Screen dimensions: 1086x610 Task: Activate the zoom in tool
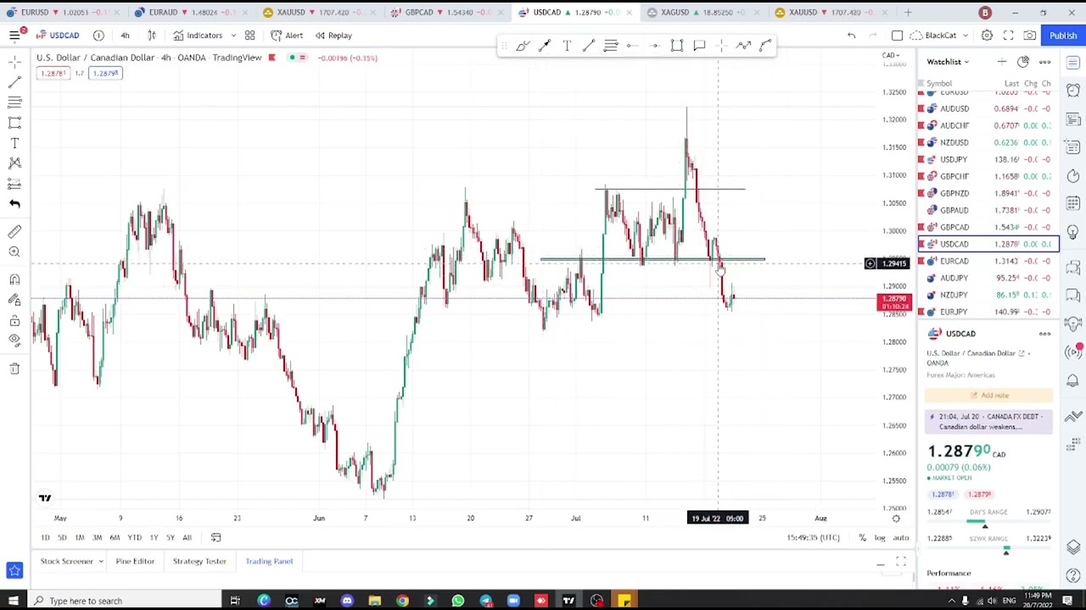(14, 252)
